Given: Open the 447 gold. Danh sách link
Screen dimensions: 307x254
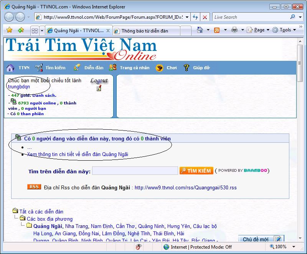Looking at the screenshot, I should pos(34,96).
